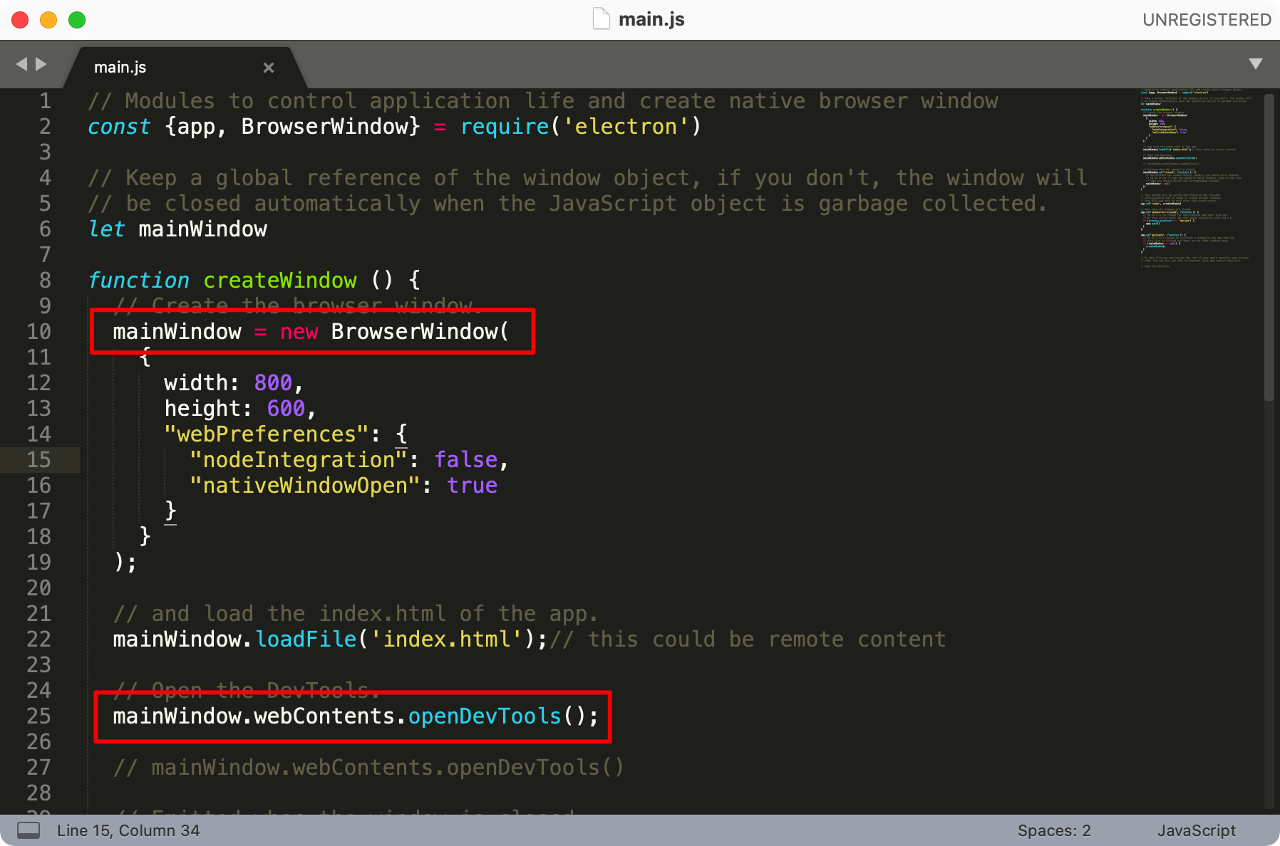
Task: Click the width value 800
Action: click(x=274, y=383)
